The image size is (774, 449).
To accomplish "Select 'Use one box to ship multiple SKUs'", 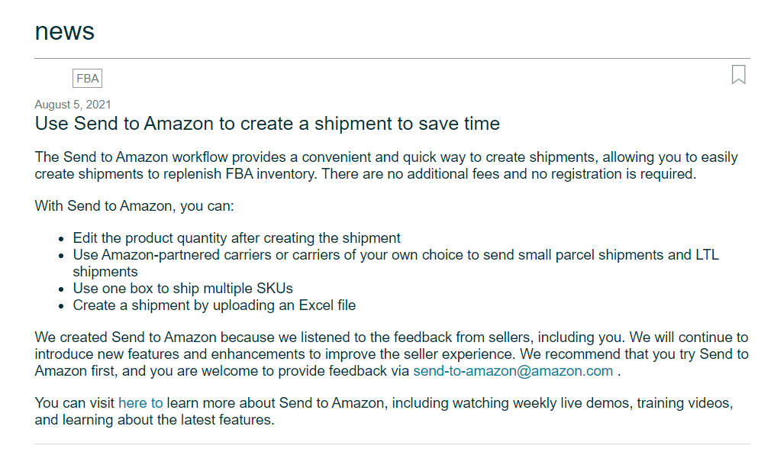I will click(x=182, y=289).
